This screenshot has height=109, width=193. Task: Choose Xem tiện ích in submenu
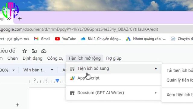click(177, 95)
